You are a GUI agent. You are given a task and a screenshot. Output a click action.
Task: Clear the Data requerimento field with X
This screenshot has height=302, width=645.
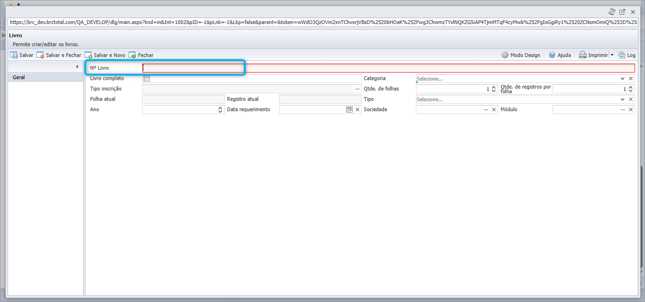coord(357,110)
